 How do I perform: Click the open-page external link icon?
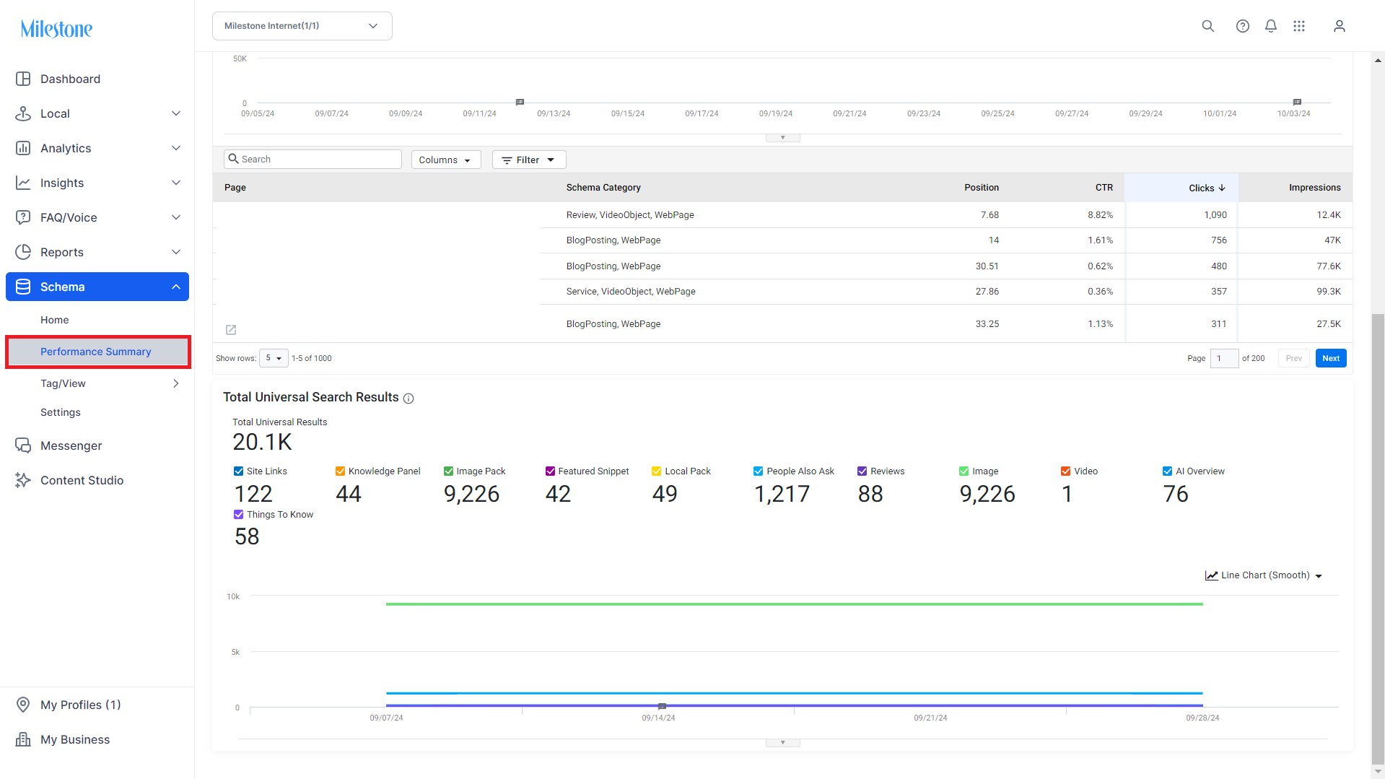click(x=231, y=330)
